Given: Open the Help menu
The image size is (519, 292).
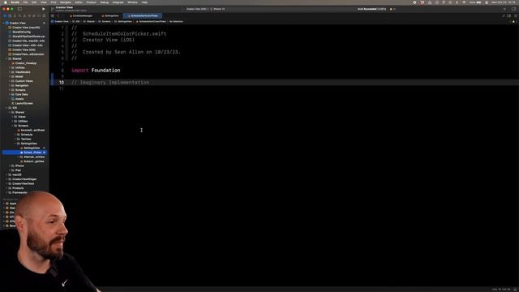Looking at the screenshot, I should click(144, 2).
